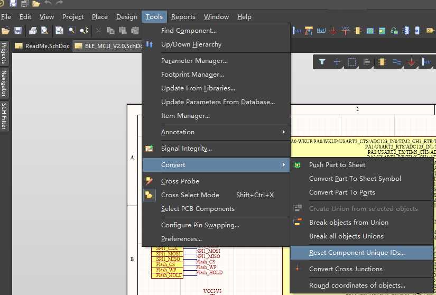
Task: Open the Place menu
Action: pos(100,17)
